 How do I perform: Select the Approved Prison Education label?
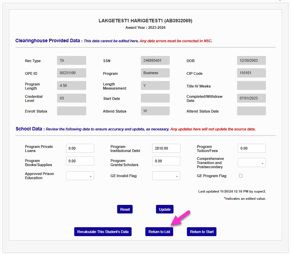[x=40, y=176]
